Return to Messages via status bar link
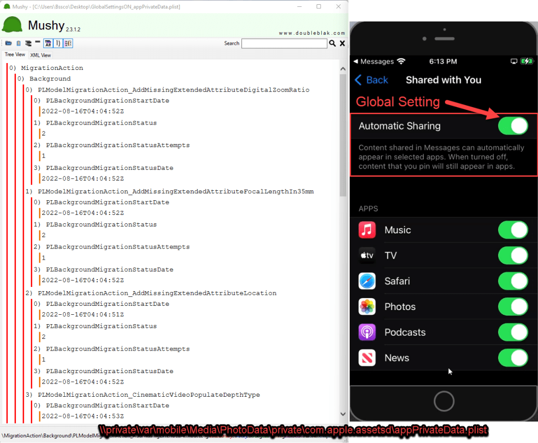Viewport: 538px width, 443px height. 376,61
